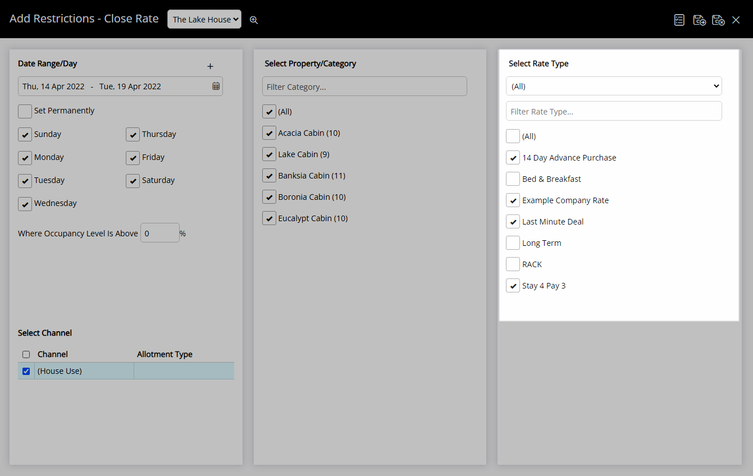Uncheck the (House Use) channel checkbox
Viewport: 753px width, 476px height.
26,371
